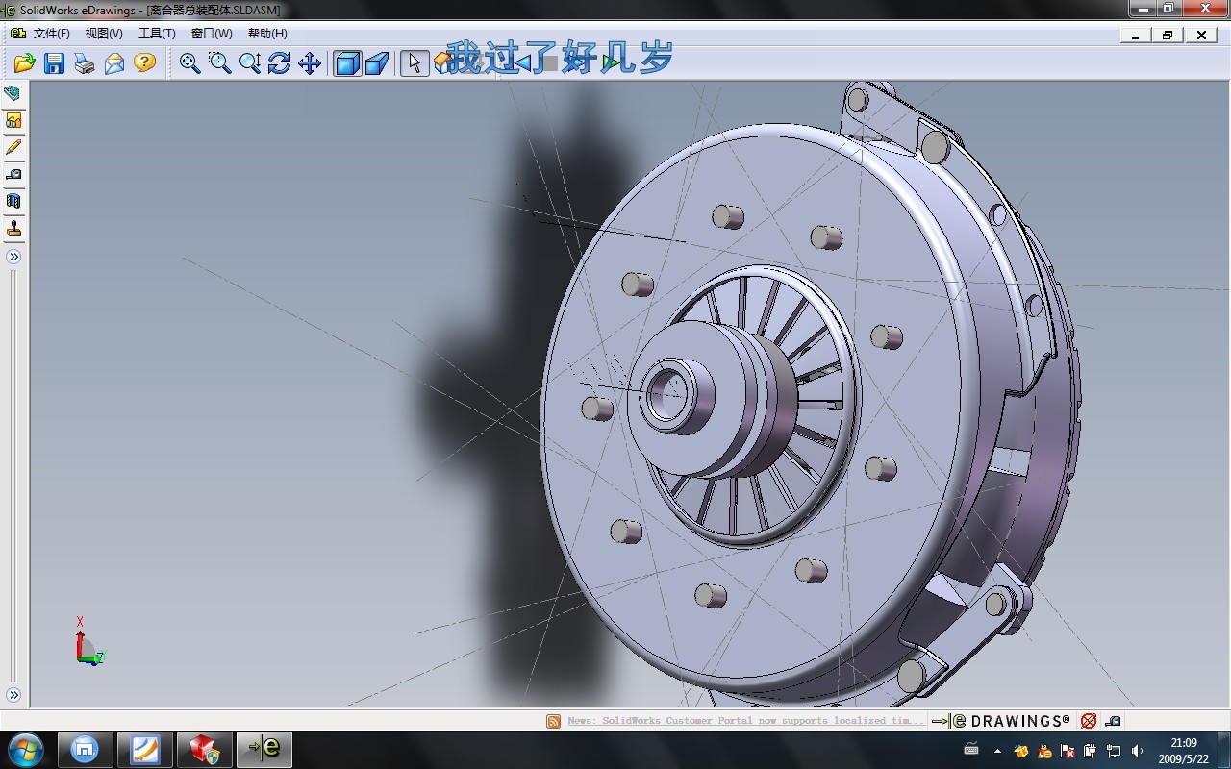
Task: Click the red crossed-circle status icon
Action: pyautogui.click(x=1089, y=721)
